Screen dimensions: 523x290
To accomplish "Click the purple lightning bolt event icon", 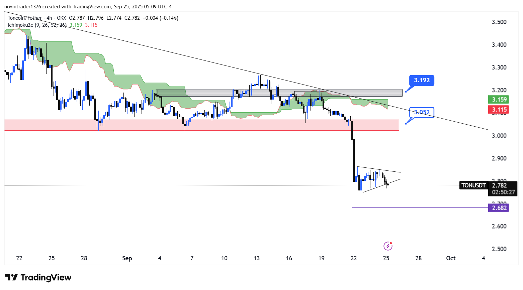I will pyautogui.click(x=387, y=246).
